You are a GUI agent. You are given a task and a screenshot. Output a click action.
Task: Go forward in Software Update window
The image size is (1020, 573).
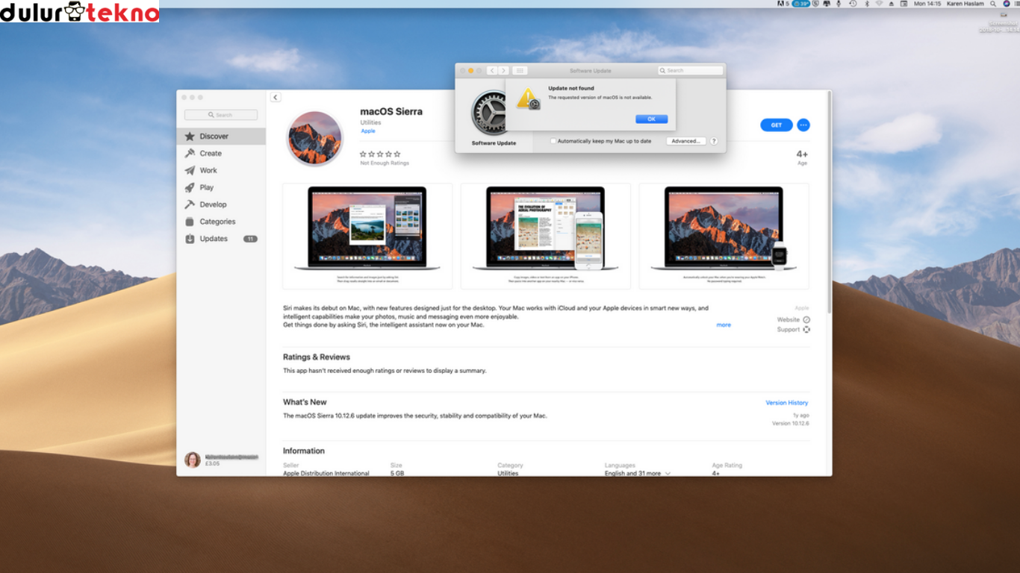coord(504,70)
